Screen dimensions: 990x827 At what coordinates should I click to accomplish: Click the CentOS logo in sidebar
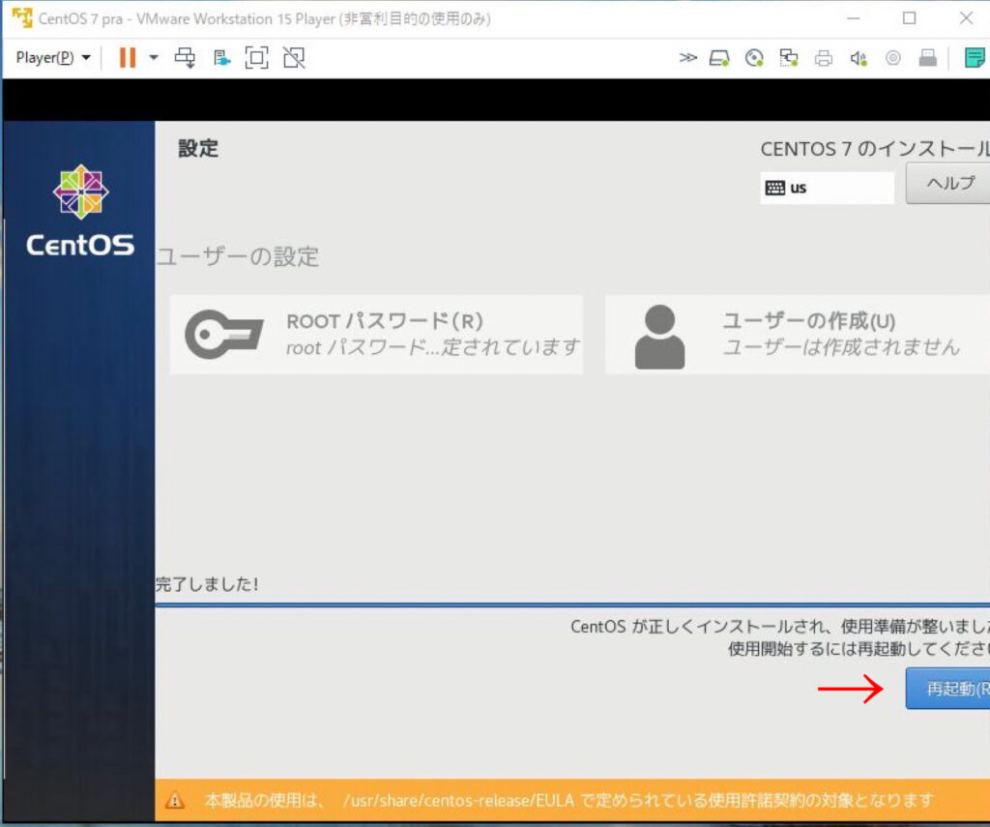(x=80, y=211)
